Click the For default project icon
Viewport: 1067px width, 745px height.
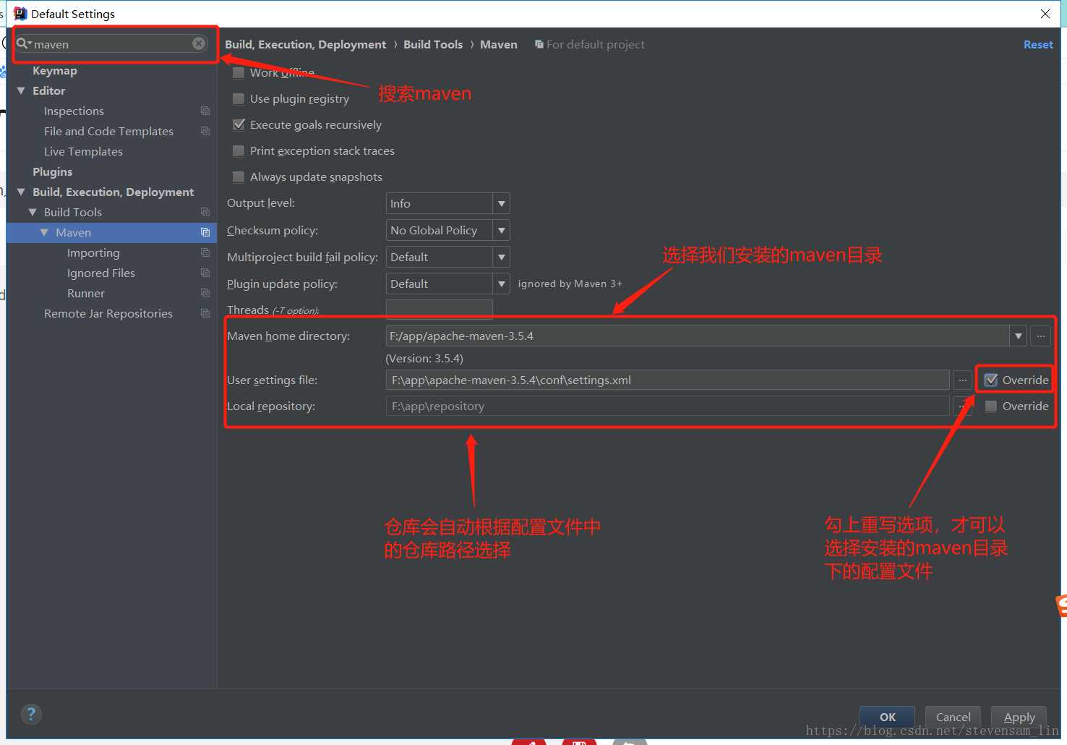[x=539, y=44]
